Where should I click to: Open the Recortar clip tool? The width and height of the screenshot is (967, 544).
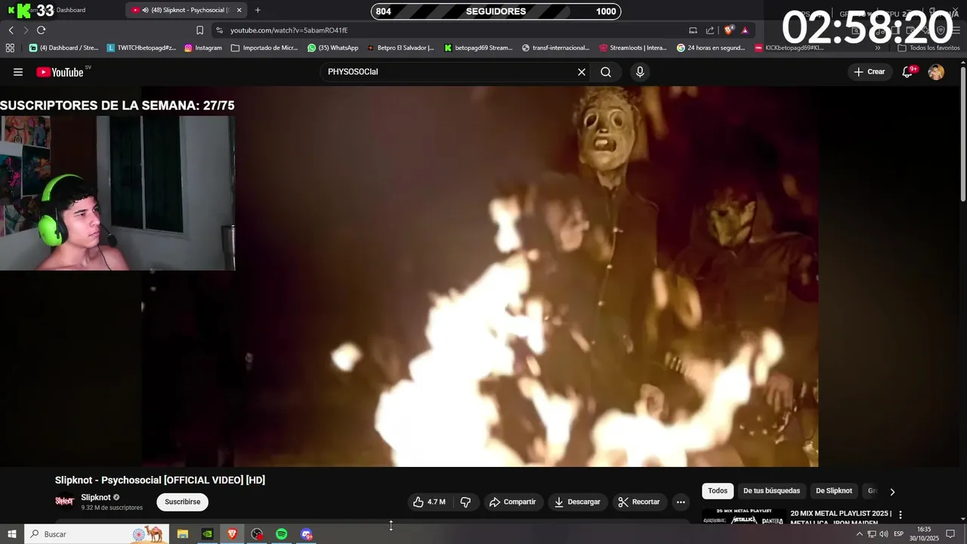pyautogui.click(x=639, y=502)
